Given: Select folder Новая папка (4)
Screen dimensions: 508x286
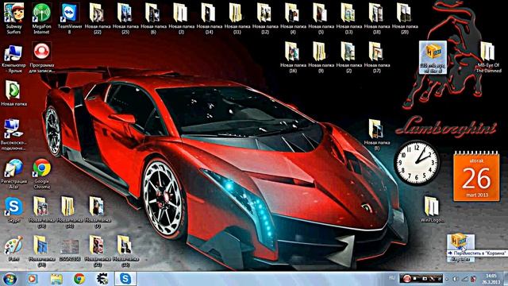Looking at the screenshot, I should pyautogui.click(x=293, y=19).
